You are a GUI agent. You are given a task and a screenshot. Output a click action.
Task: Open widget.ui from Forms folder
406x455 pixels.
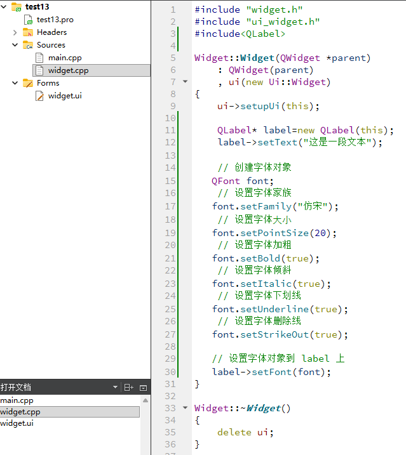[x=65, y=96]
